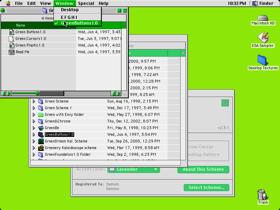Click the Green Scheme.1 folder icon
This screenshot has height=210, width=280.
coord(41,108)
